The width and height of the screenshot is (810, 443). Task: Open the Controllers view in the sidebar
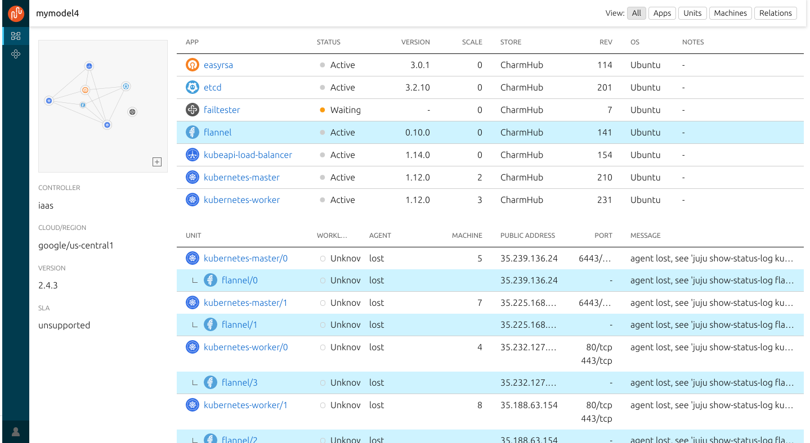point(15,54)
